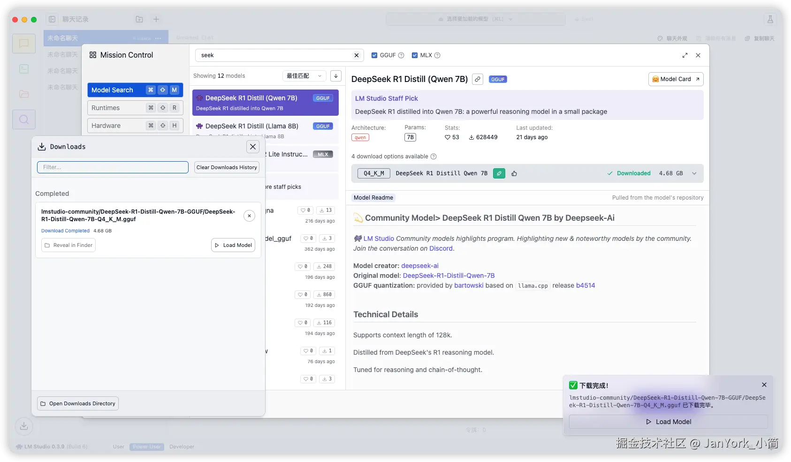The height and width of the screenshot is (462, 791).
Task: Click 复制聊天 at top right
Action: (760, 38)
